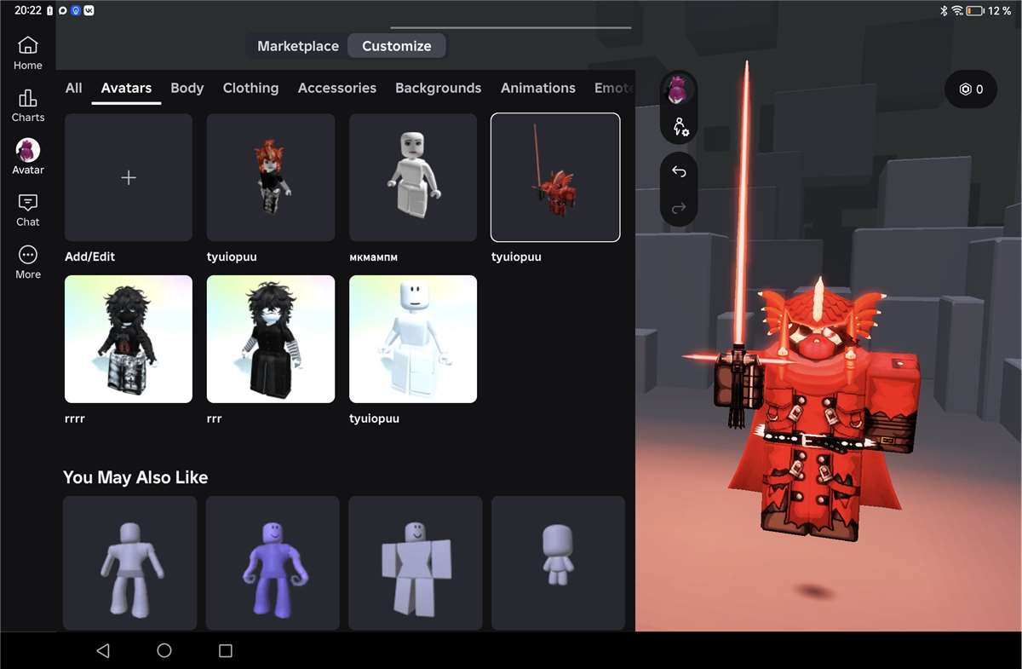
Task: Redo the avatar change
Action: (x=679, y=208)
